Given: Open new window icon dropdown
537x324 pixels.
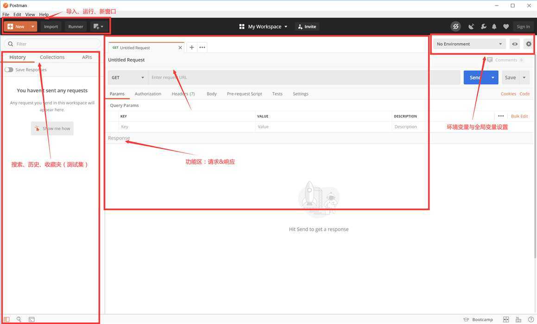Looking at the screenshot, I should click(x=98, y=26).
